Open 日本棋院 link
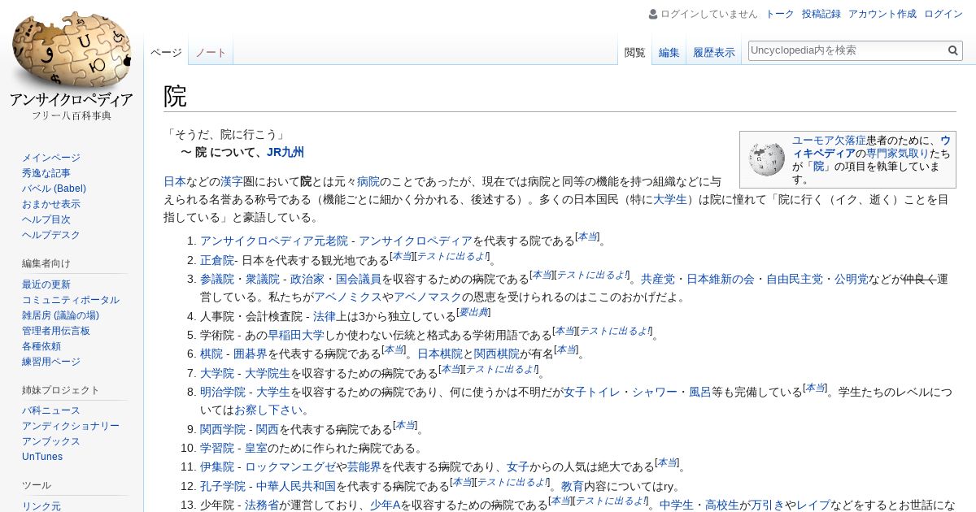 440,354
